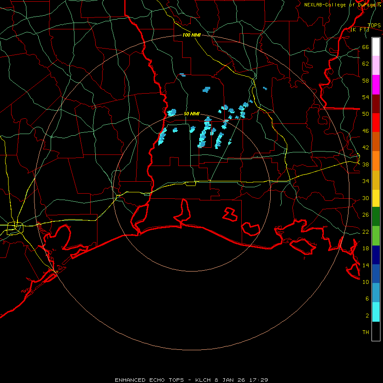Click the light pink 62 K FT swatch
The image size is (383, 383).
pyautogui.click(x=376, y=66)
